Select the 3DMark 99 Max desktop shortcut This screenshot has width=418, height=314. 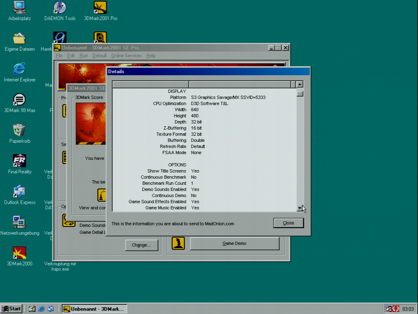point(19,100)
